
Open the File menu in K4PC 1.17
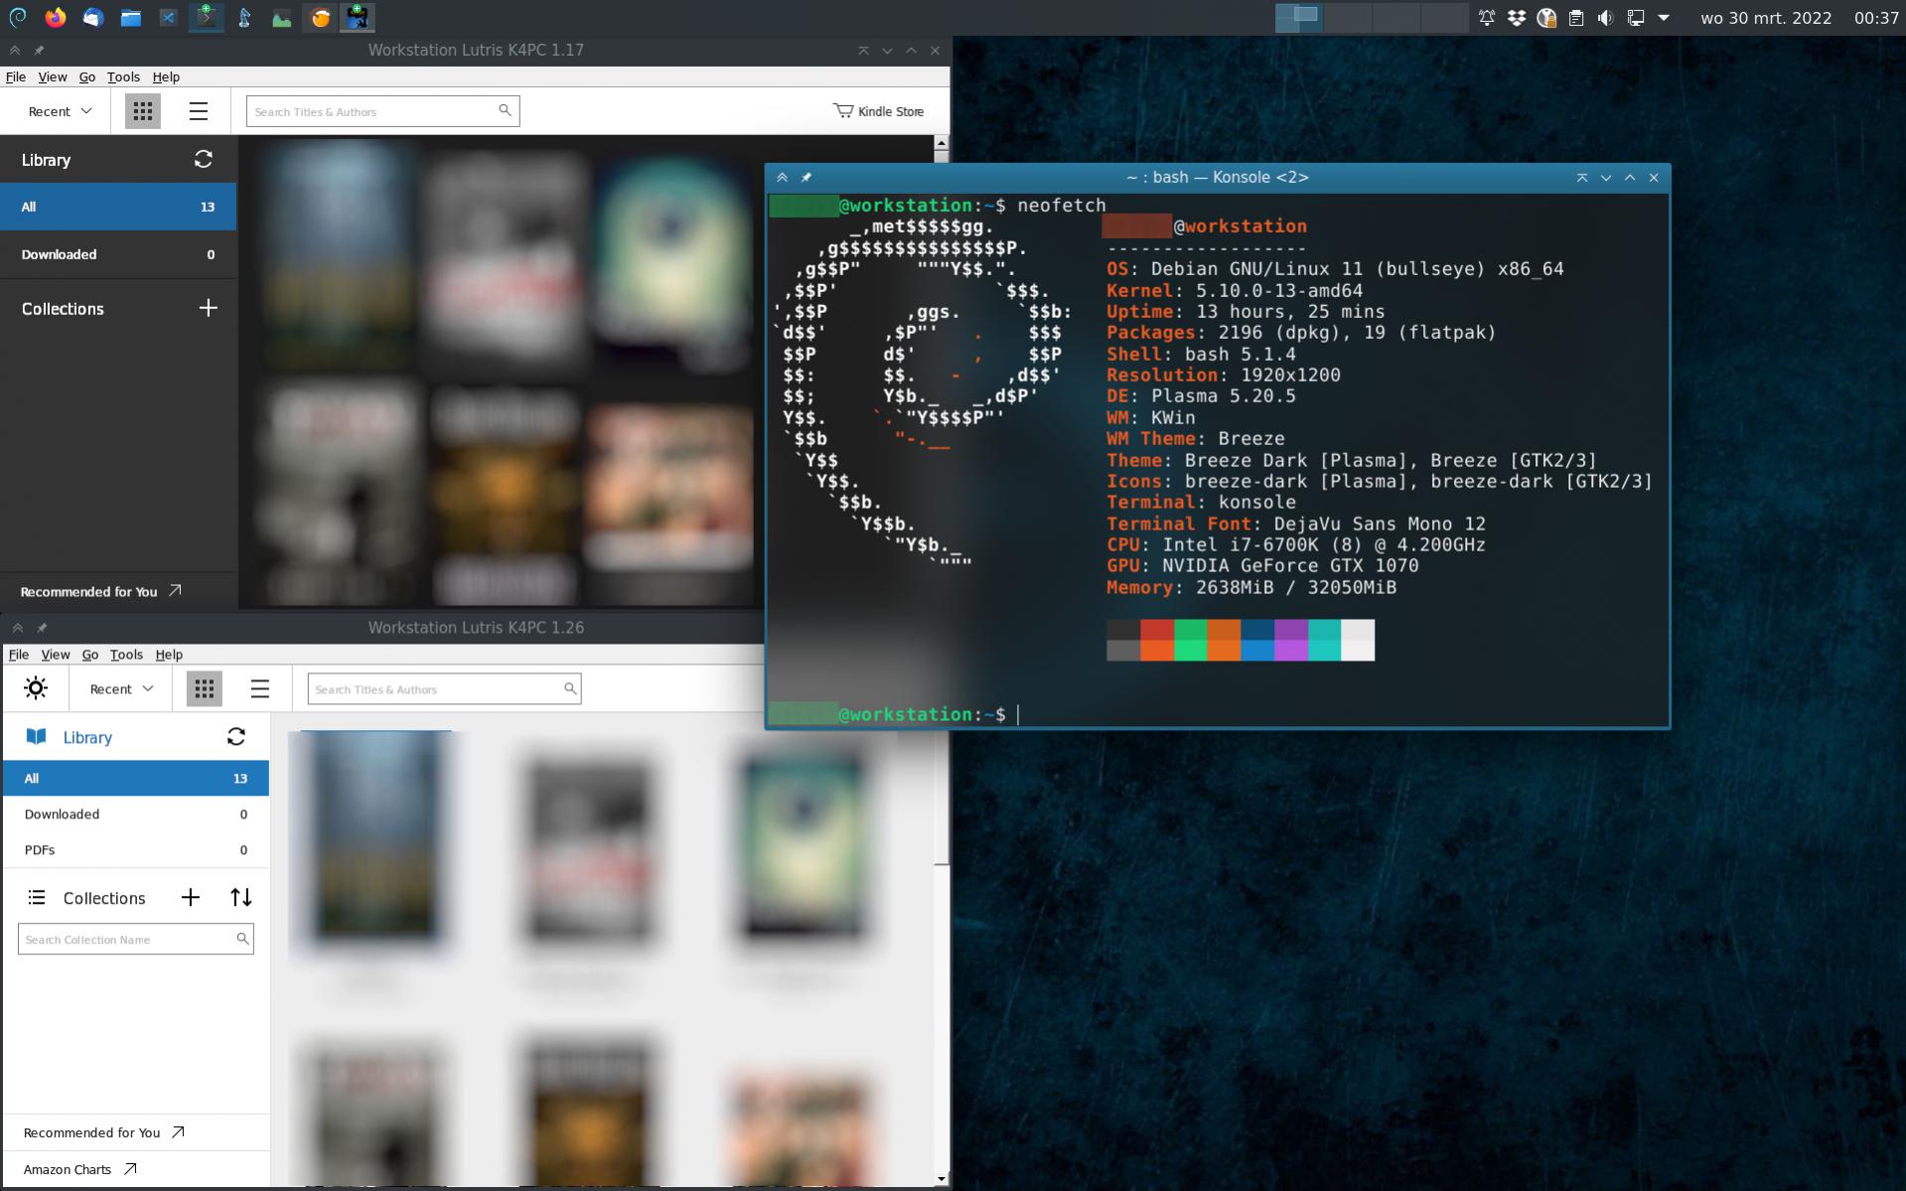[x=16, y=76]
